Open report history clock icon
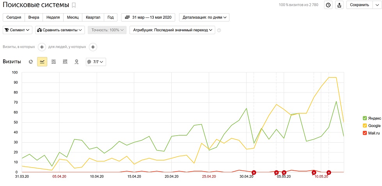Viewport: 382px width, 186px height. point(328,5)
